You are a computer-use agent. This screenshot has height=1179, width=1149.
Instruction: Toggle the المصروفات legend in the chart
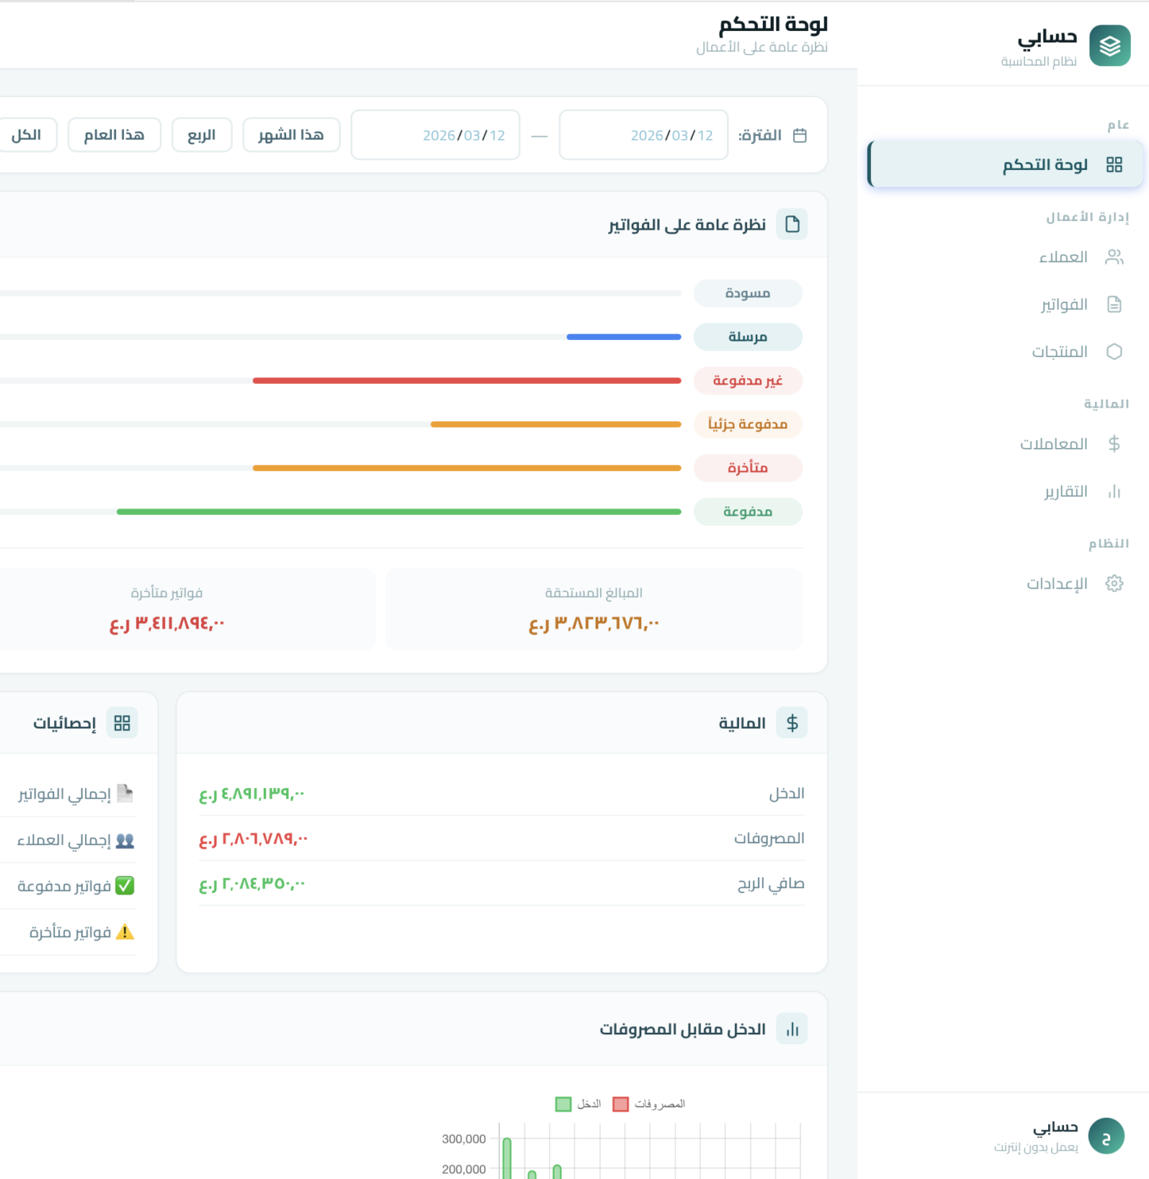(648, 1104)
